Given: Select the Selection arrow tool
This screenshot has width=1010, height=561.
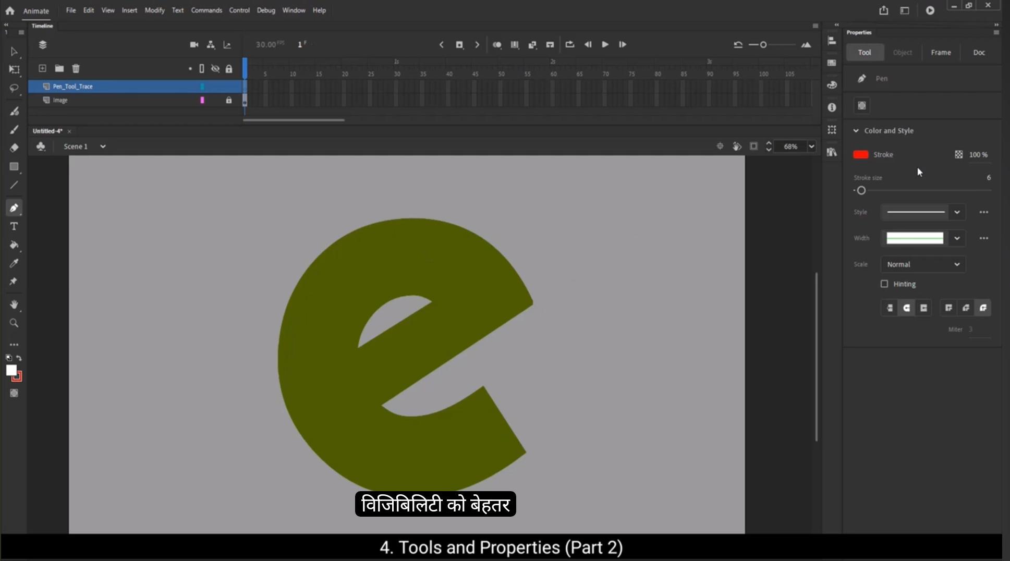Looking at the screenshot, I should tap(14, 52).
